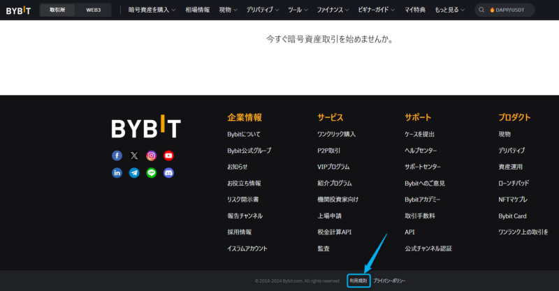This screenshot has width=559, height=291.
Task: Expand the ツール dropdown menu
Action: tap(298, 10)
